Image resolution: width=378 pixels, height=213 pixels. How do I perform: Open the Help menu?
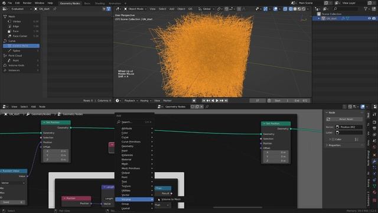tap(50, 3)
